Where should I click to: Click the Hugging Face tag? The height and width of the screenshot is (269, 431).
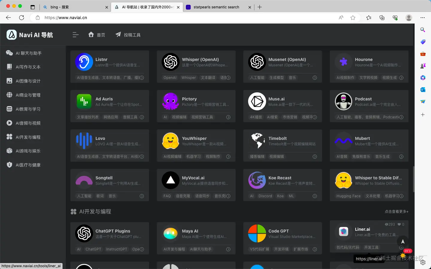348,196
